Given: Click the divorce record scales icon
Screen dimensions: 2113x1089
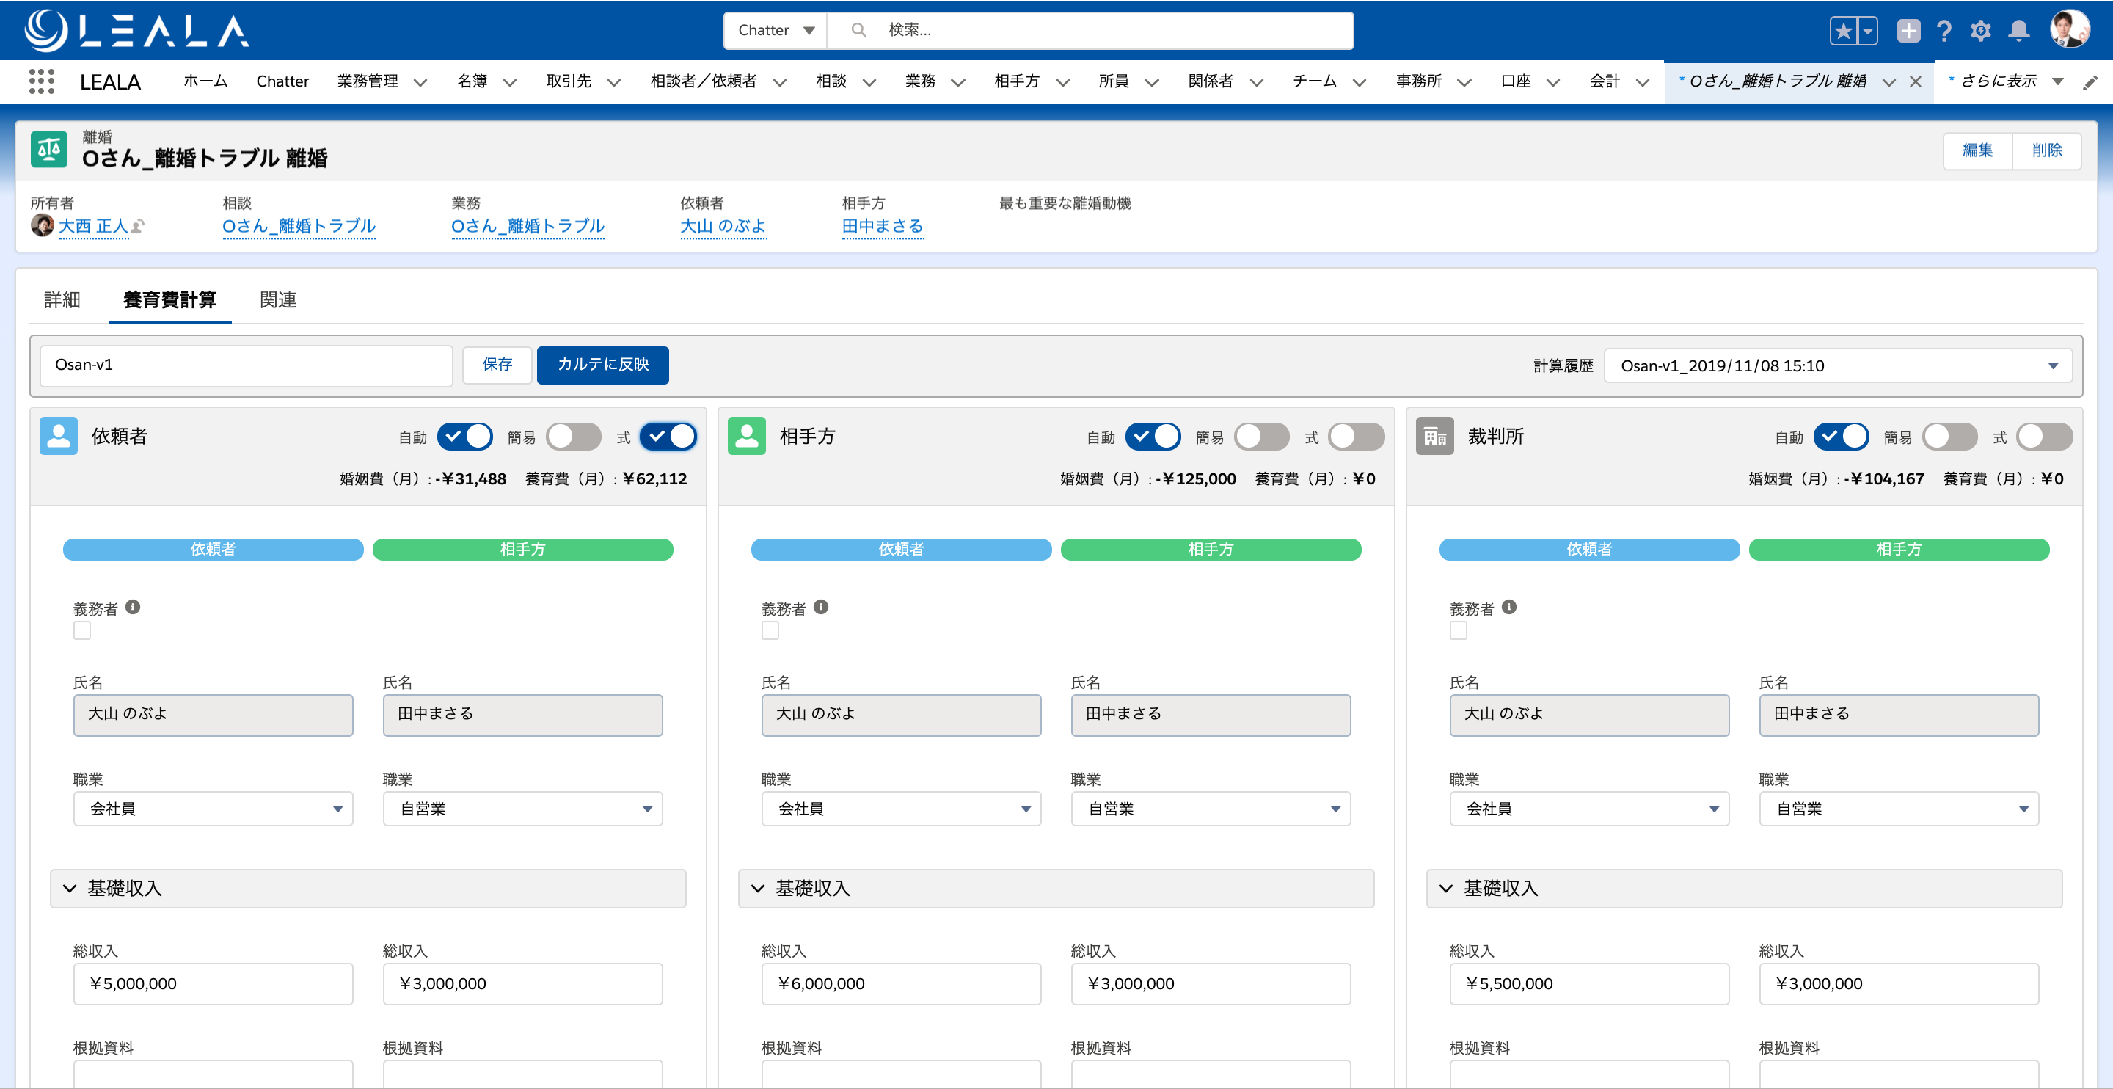Looking at the screenshot, I should point(49,150).
